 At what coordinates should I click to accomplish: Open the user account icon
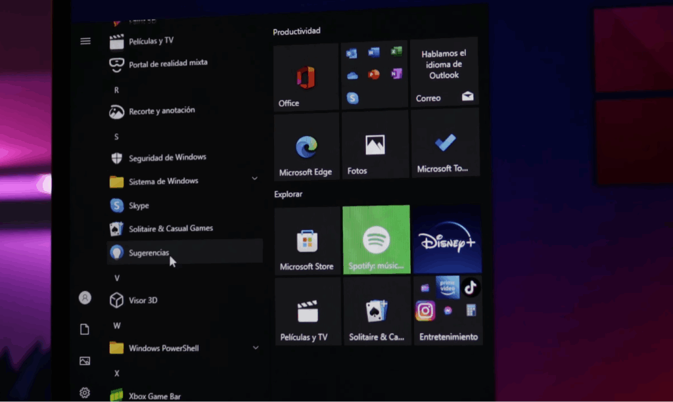click(x=85, y=298)
